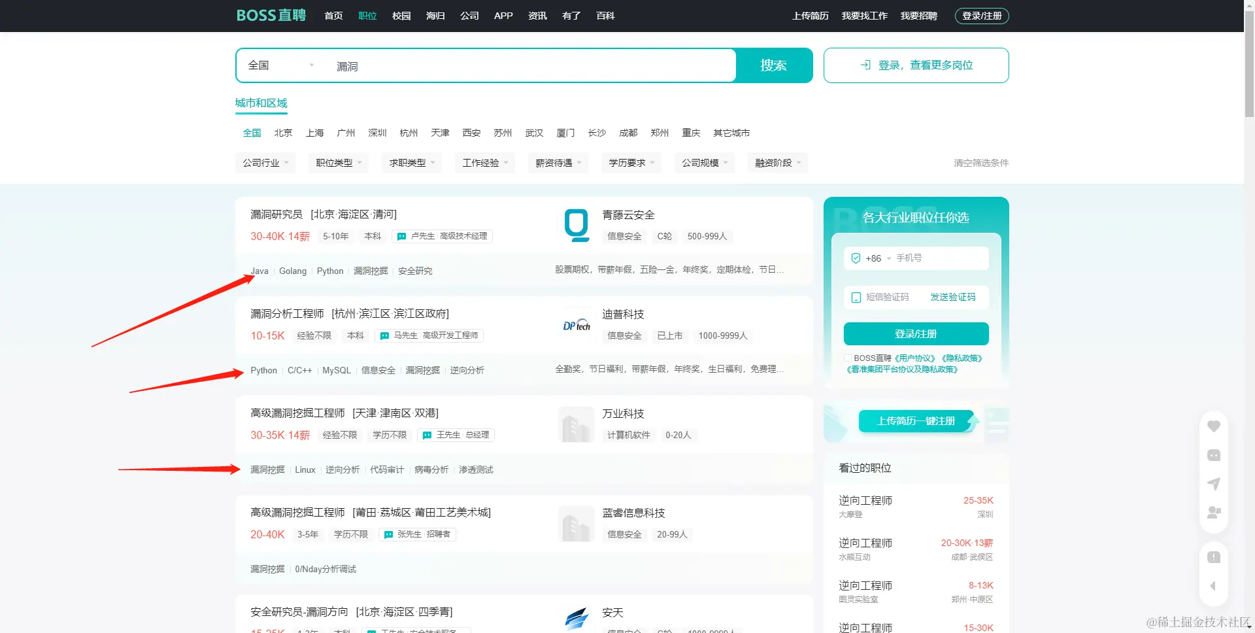Click 发送验证码 link
1255x633 pixels.
[952, 298]
